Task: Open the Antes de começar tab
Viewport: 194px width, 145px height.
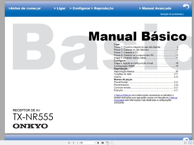Action: click(25, 8)
